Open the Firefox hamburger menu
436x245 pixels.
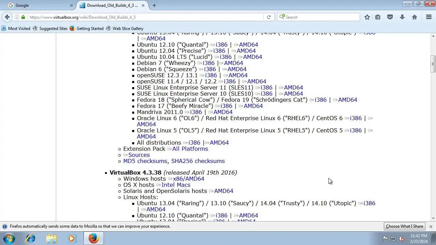429,17
